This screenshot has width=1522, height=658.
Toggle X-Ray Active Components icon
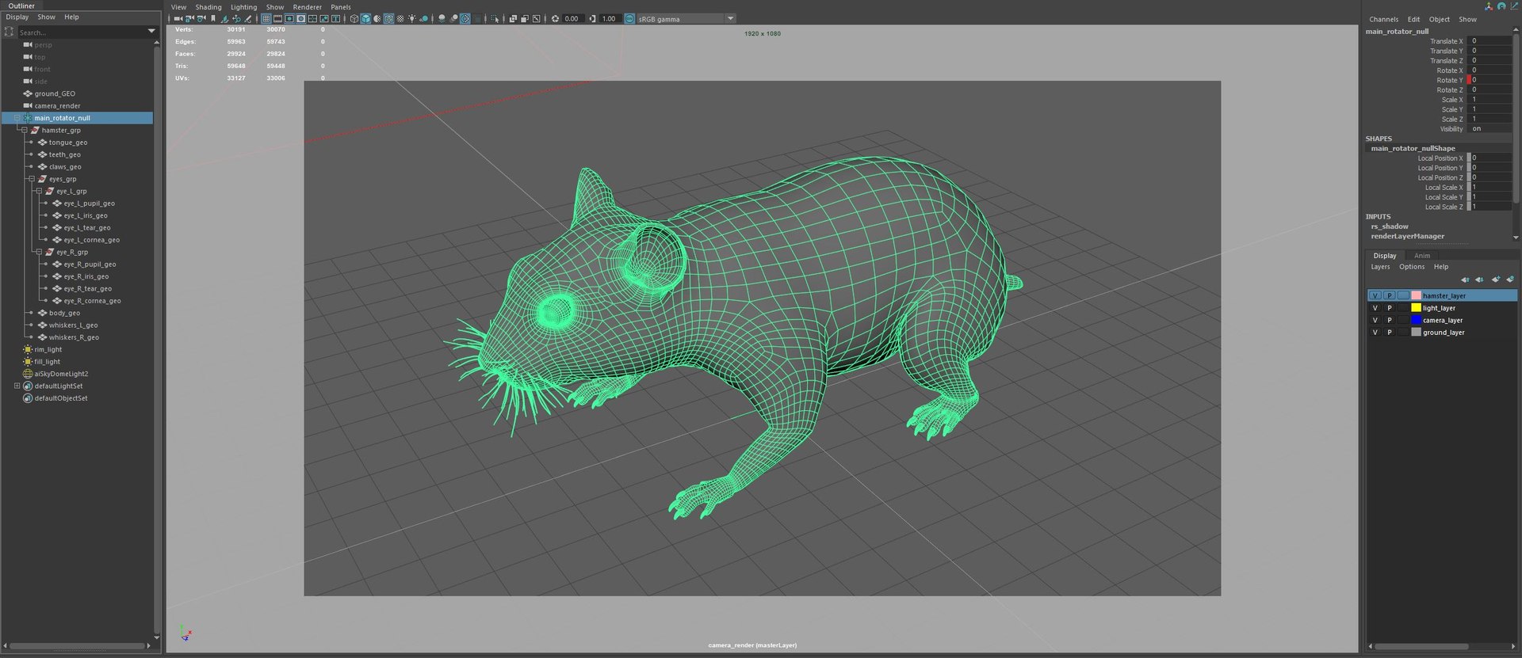524,18
